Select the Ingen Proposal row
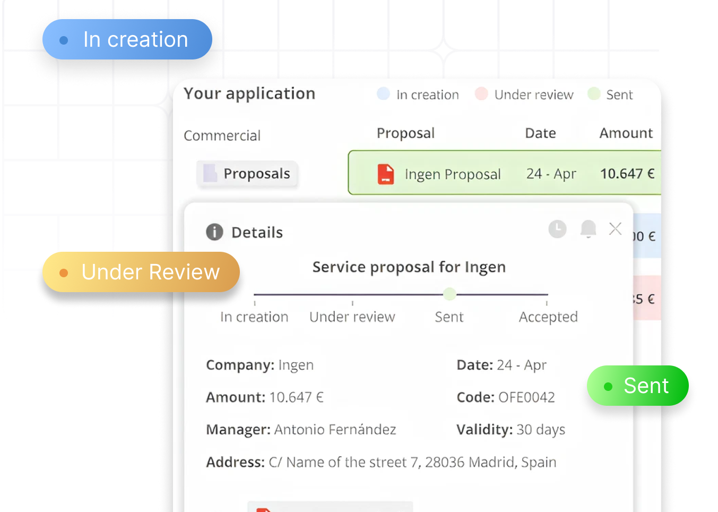 [504, 174]
